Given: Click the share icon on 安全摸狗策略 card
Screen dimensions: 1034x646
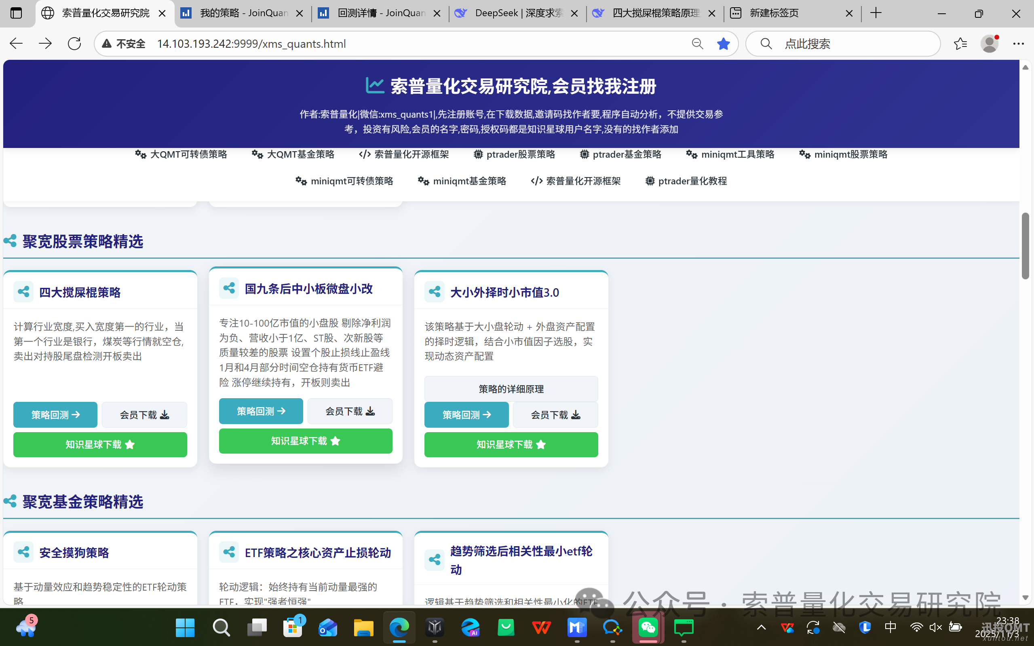Looking at the screenshot, I should [23, 551].
